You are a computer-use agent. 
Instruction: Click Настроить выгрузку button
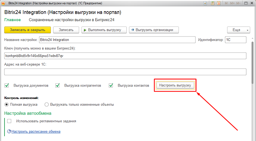pyautogui.click(x=175, y=85)
